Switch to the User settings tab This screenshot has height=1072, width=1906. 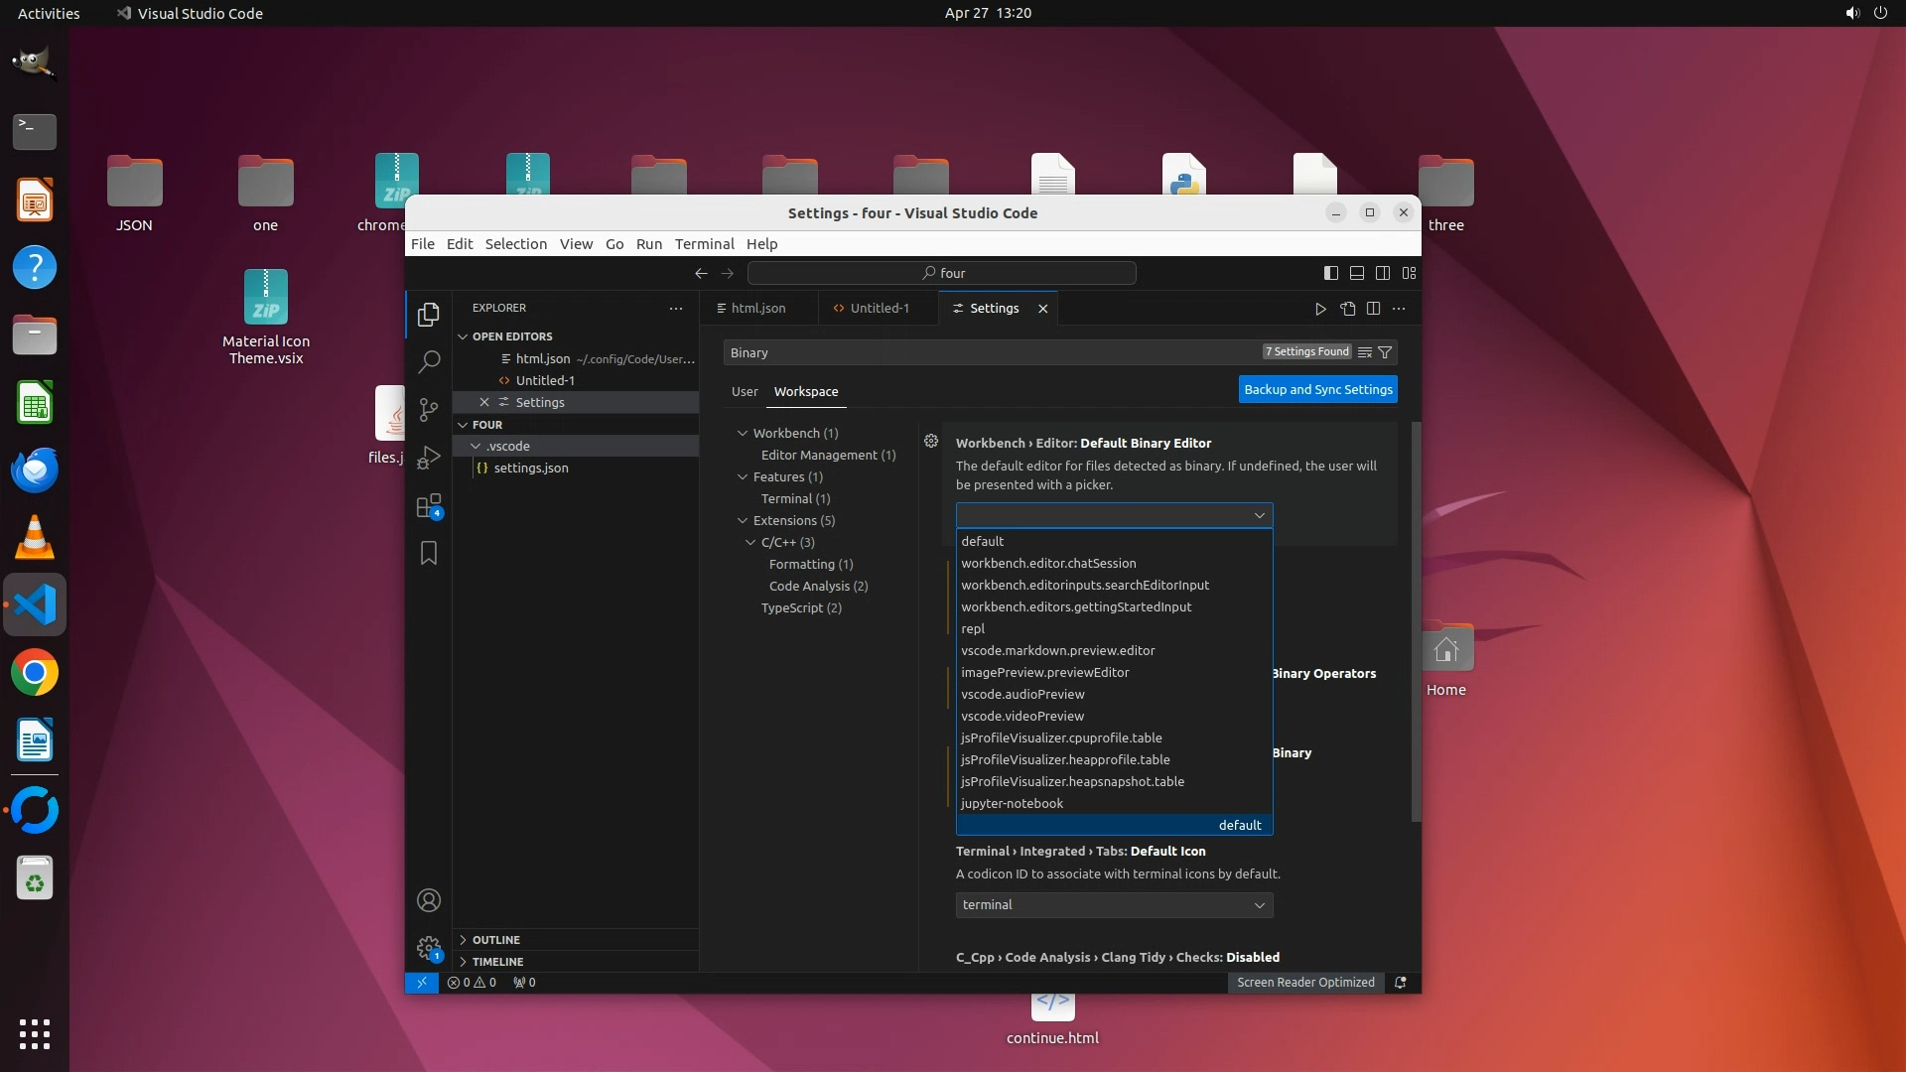pyautogui.click(x=745, y=391)
